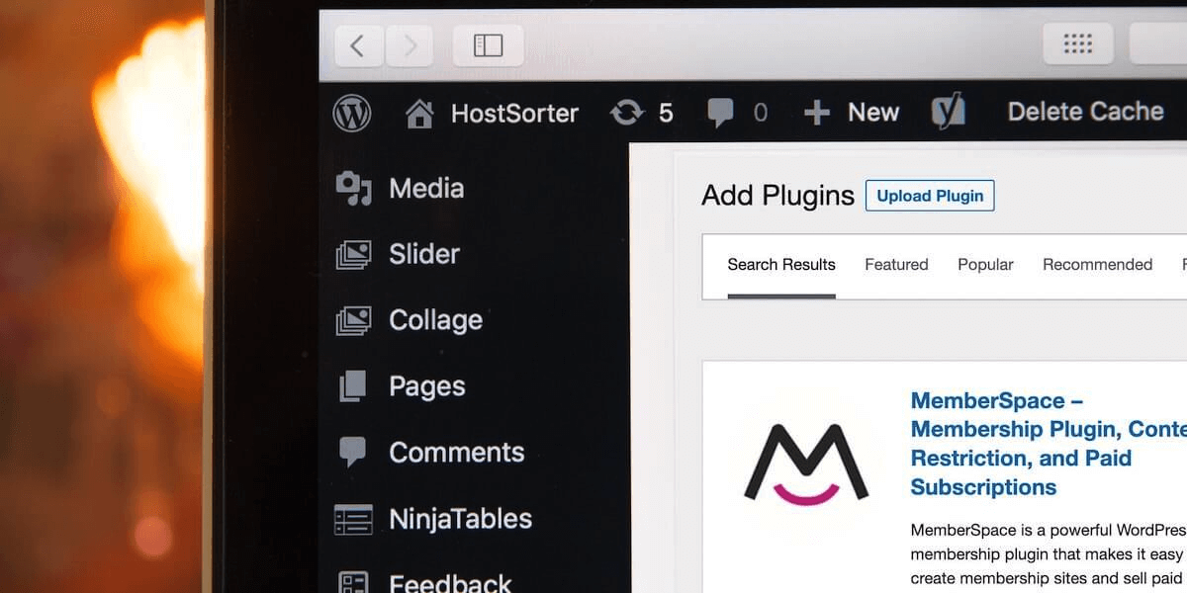Screen dimensions: 1187x593
Task: Click the Upload Plugin button
Action: (930, 196)
